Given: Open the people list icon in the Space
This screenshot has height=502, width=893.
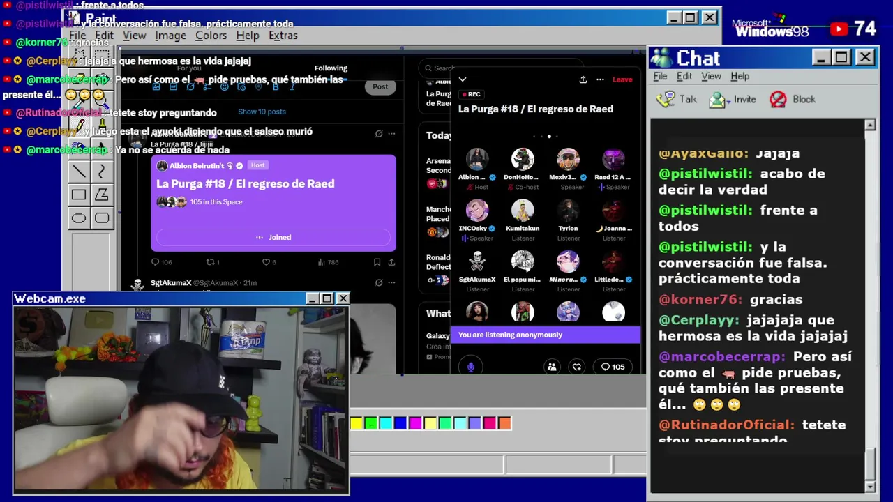Looking at the screenshot, I should (552, 367).
